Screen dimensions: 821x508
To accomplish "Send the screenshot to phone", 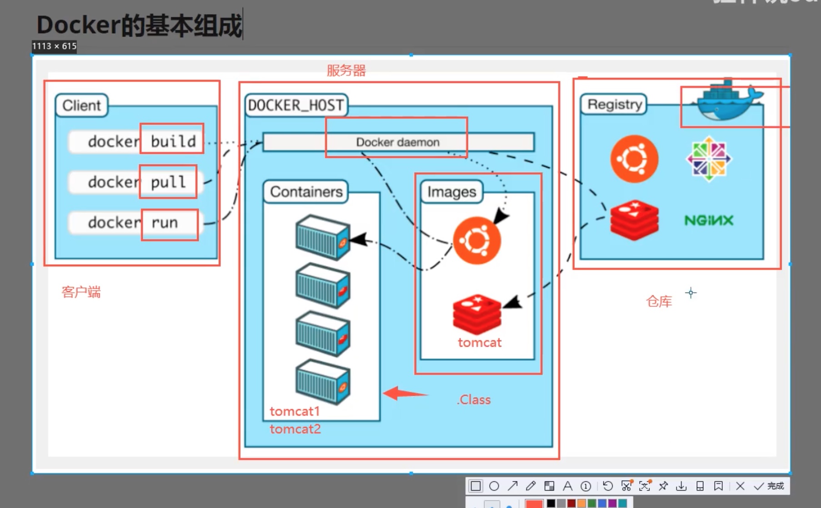I will point(700,486).
